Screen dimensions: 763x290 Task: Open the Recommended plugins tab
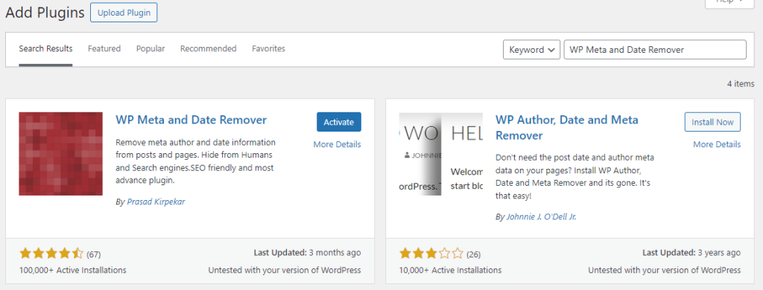tap(209, 48)
